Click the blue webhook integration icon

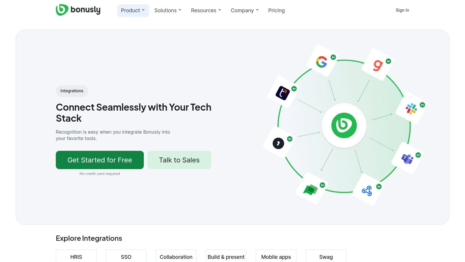[367, 191]
